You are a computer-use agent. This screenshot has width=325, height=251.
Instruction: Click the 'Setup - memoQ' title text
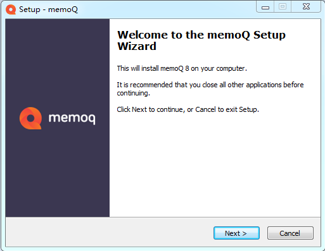click(x=48, y=9)
